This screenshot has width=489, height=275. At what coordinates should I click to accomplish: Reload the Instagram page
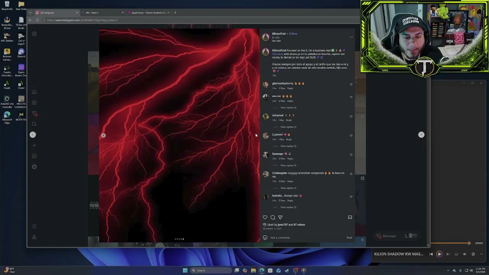[x=37, y=20]
